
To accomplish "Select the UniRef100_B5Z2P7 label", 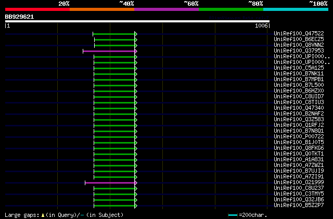I will 299,205.
